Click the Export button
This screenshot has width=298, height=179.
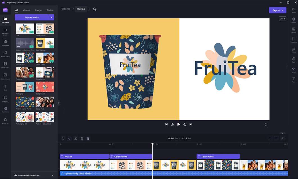[x=277, y=10]
